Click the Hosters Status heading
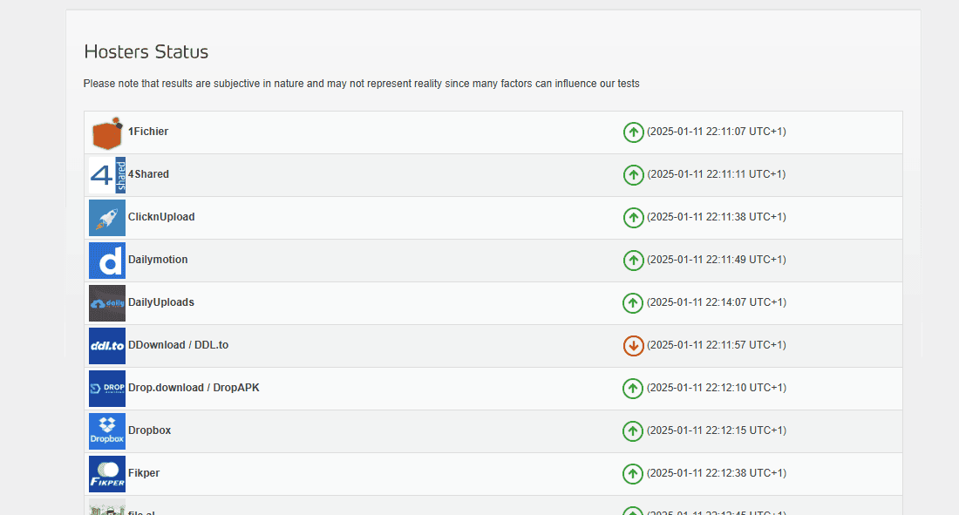Image resolution: width=959 pixels, height=515 pixels. click(146, 52)
